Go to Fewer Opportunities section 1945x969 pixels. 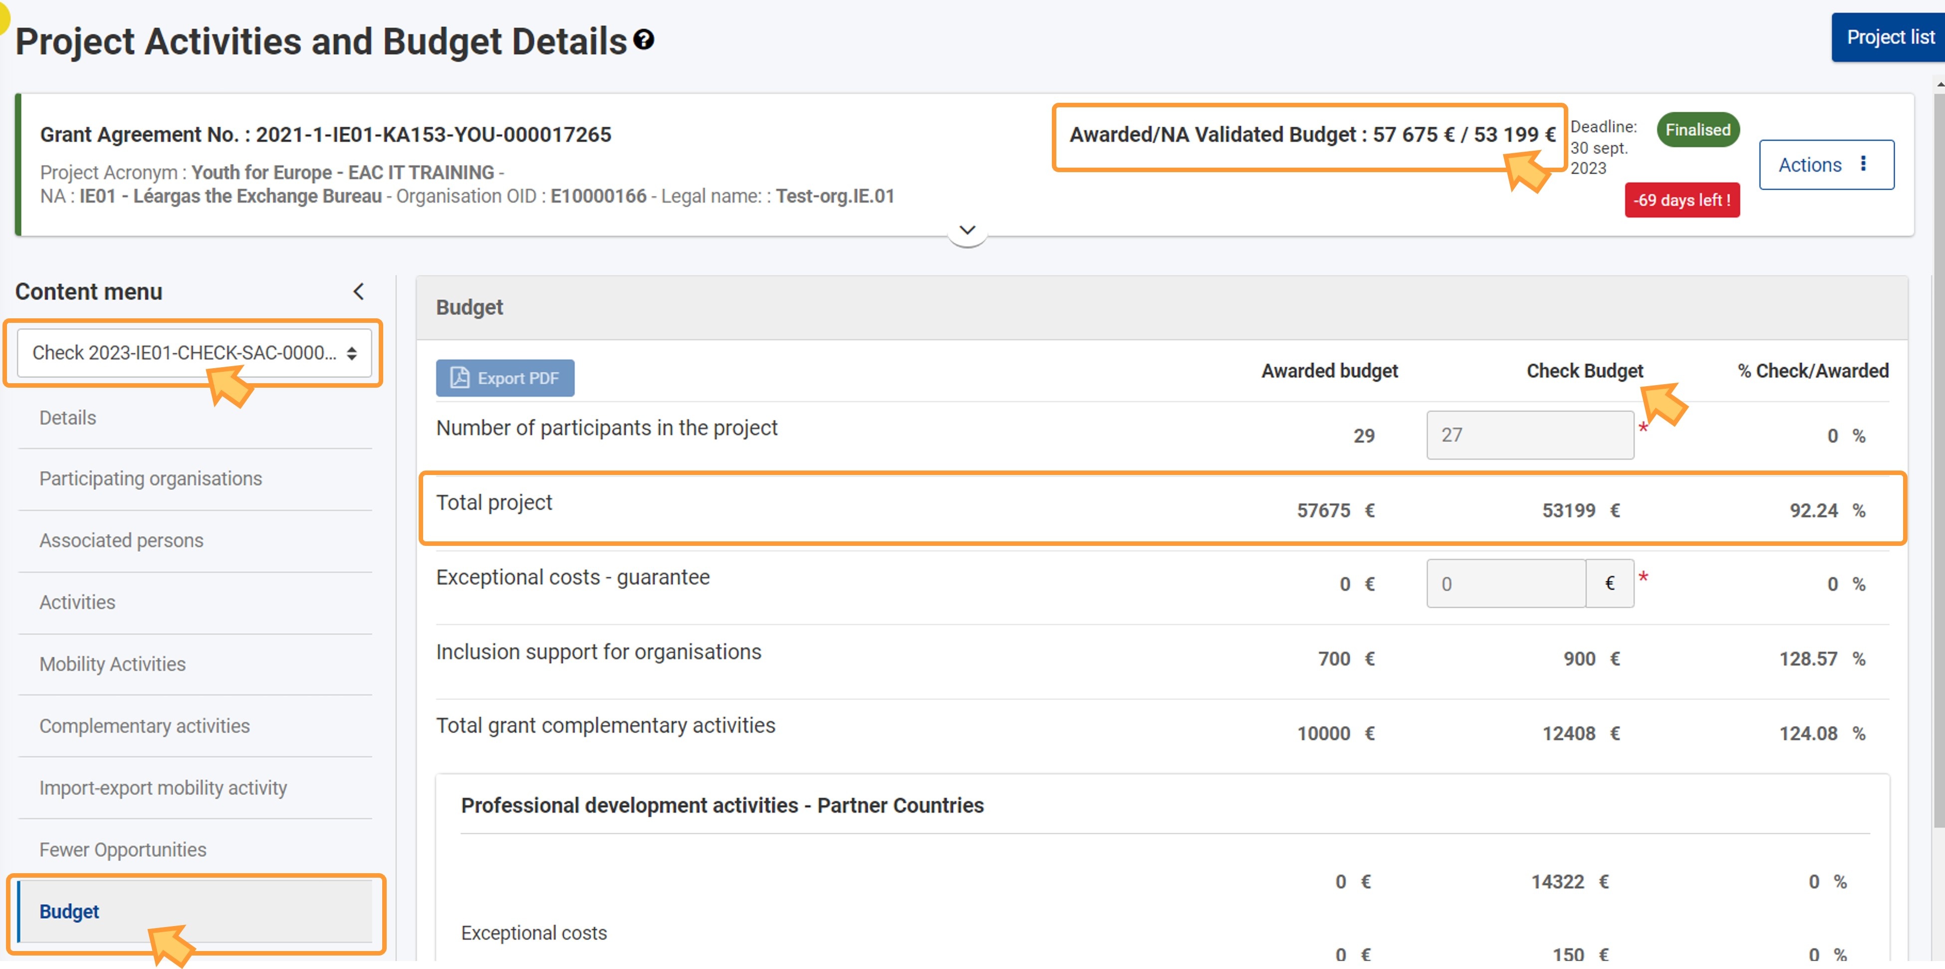point(122,850)
